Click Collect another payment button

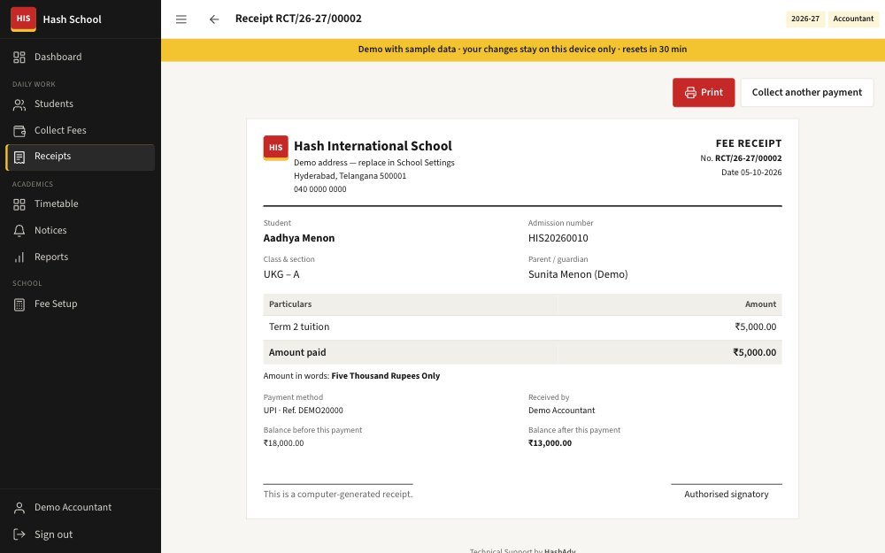click(x=806, y=93)
